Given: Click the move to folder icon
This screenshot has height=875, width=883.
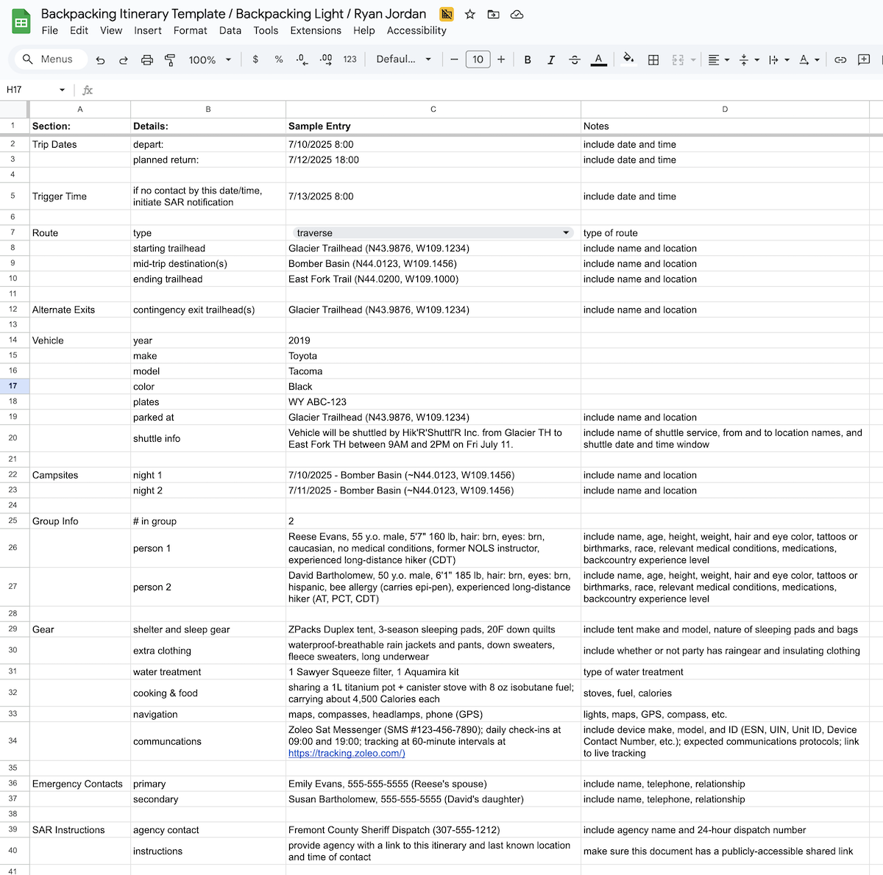Looking at the screenshot, I should pos(494,14).
